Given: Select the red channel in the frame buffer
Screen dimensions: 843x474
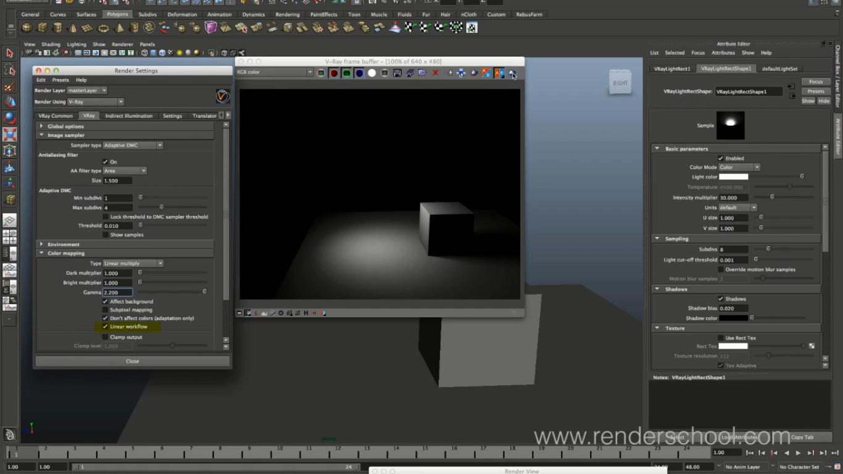Looking at the screenshot, I should click(333, 73).
